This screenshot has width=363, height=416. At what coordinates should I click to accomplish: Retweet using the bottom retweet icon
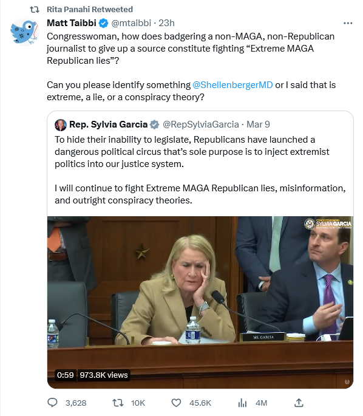(x=118, y=403)
